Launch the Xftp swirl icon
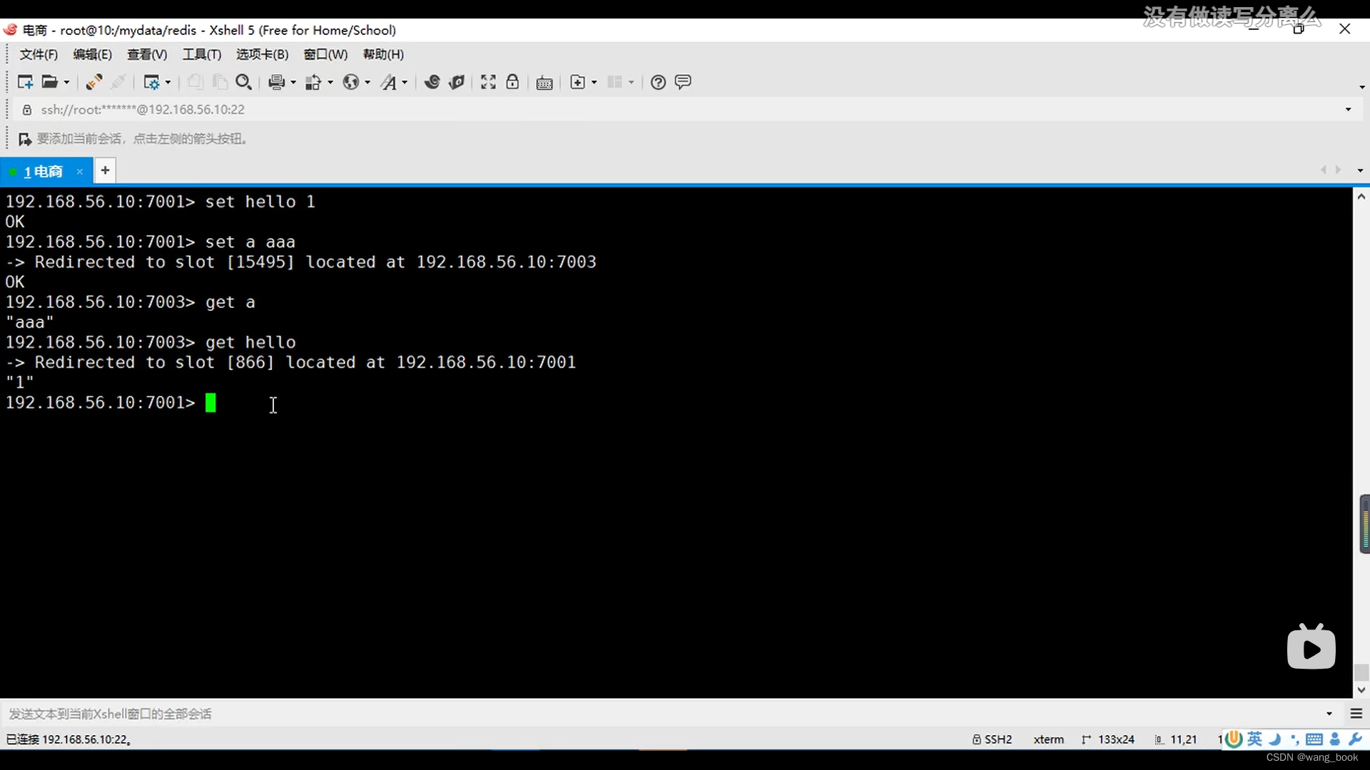This screenshot has width=1370, height=770. (432, 82)
